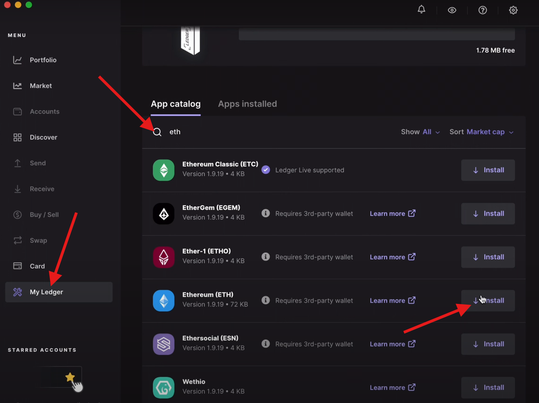Switch to the Apps installed tab
This screenshot has height=403, width=539.
tap(247, 104)
